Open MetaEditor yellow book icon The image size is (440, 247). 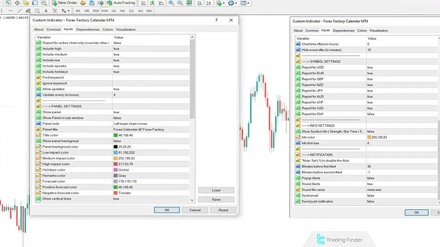point(83,3)
